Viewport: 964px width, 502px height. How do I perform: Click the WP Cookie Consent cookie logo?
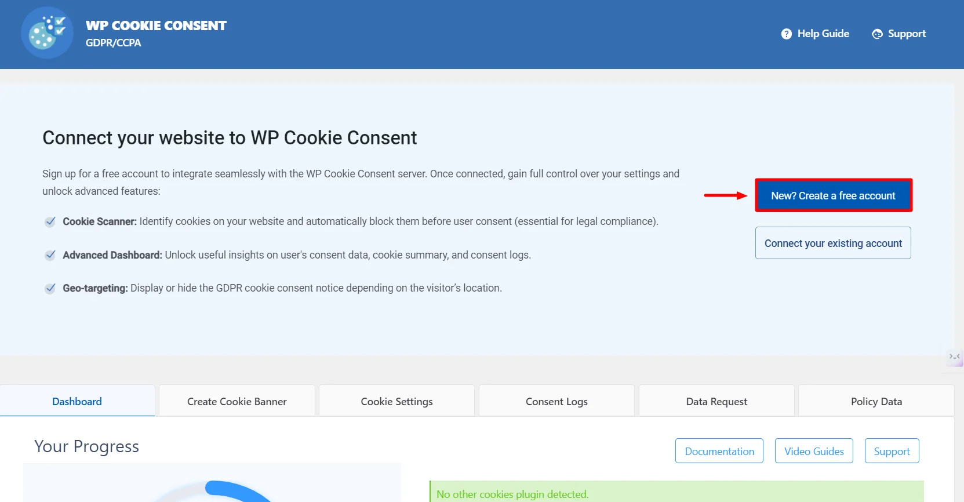tap(47, 33)
